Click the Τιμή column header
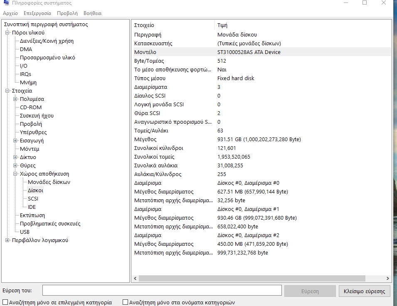This screenshot has height=306, width=397. coord(303,25)
